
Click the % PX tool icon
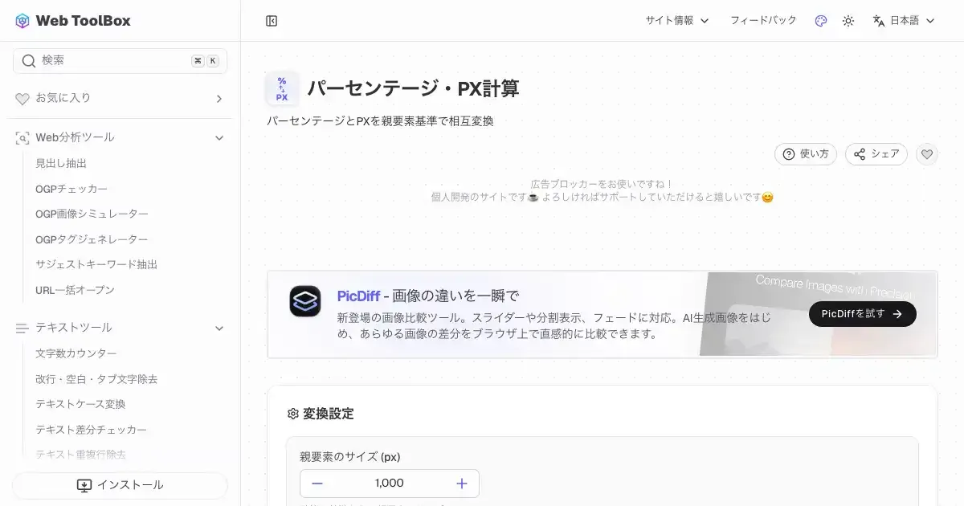tap(282, 89)
